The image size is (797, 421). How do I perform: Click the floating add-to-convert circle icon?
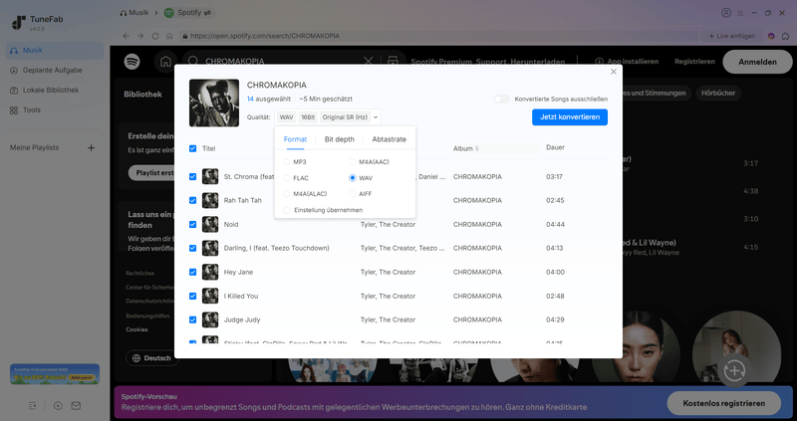pyautogui.click(x=734, y=371)
